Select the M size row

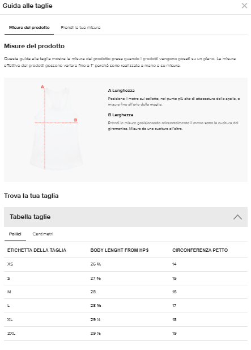(x=126, y=292)
